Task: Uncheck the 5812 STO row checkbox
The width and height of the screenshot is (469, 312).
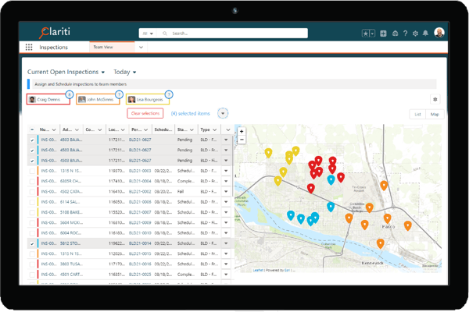Action: 32,243
